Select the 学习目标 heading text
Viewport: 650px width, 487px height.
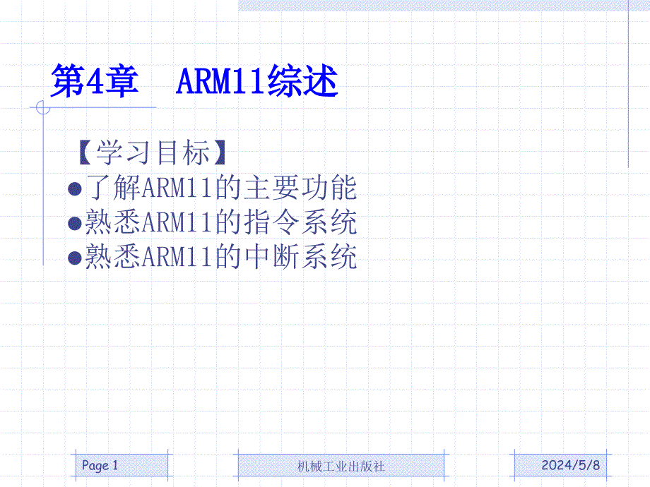tap(153, 153)
